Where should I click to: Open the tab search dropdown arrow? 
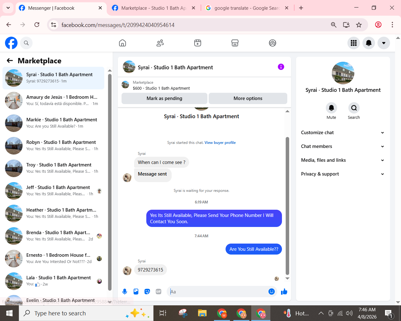point(8,8)
